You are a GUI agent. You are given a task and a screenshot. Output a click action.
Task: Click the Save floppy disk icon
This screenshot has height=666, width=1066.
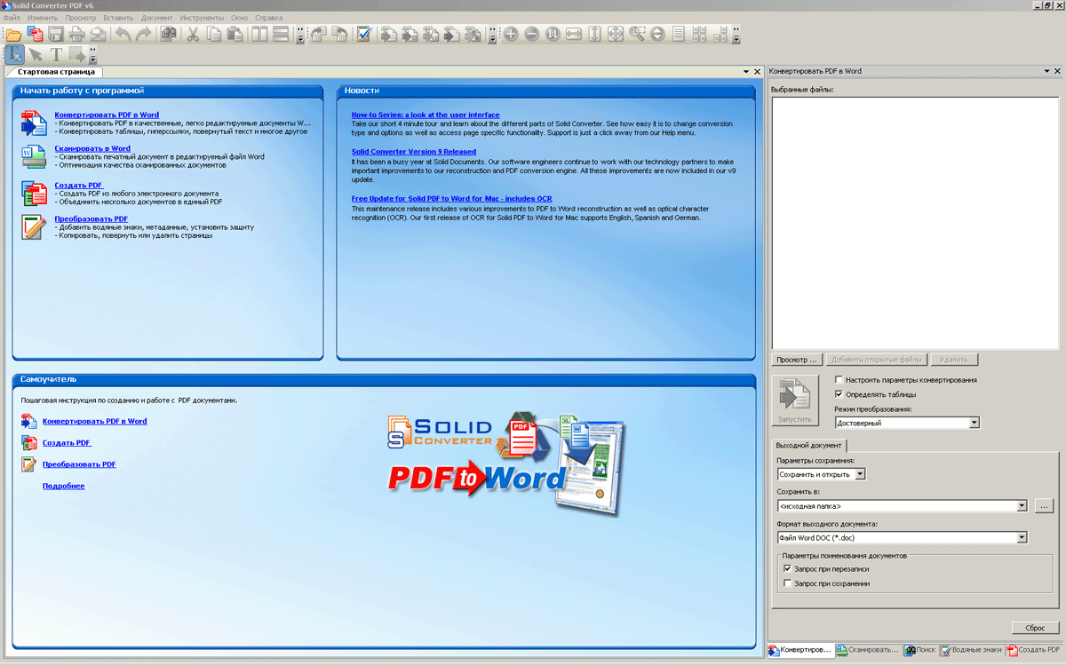coord(56,35)
